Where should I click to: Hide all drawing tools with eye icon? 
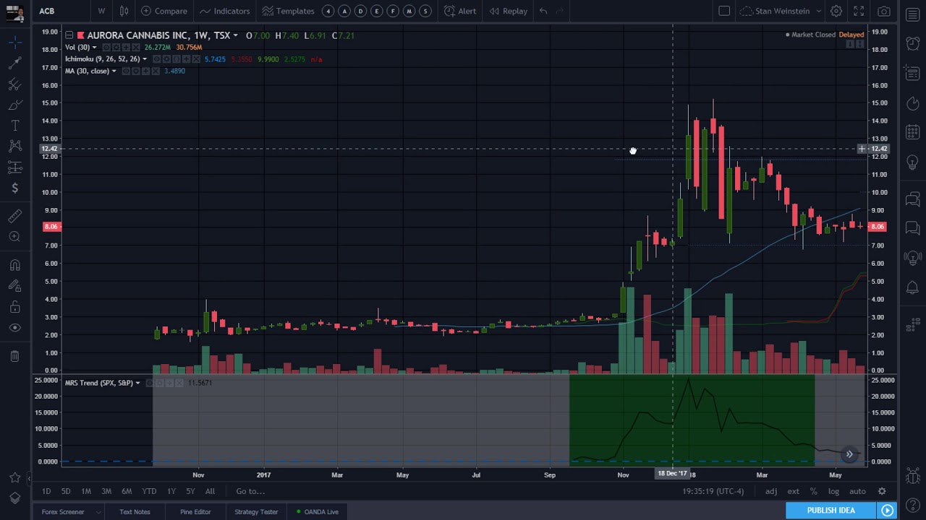point(14,328)
